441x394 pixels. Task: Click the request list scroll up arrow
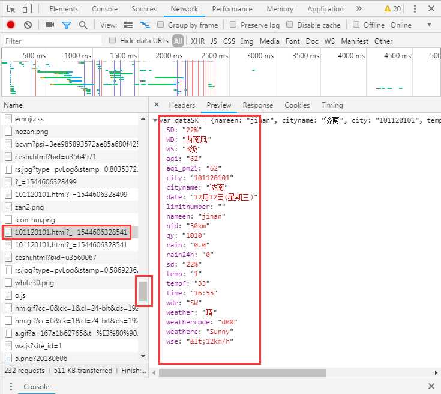143,118
